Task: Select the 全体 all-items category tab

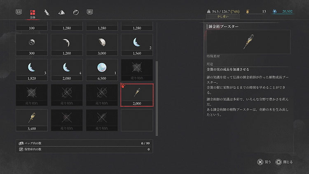Action: (33, 14)
